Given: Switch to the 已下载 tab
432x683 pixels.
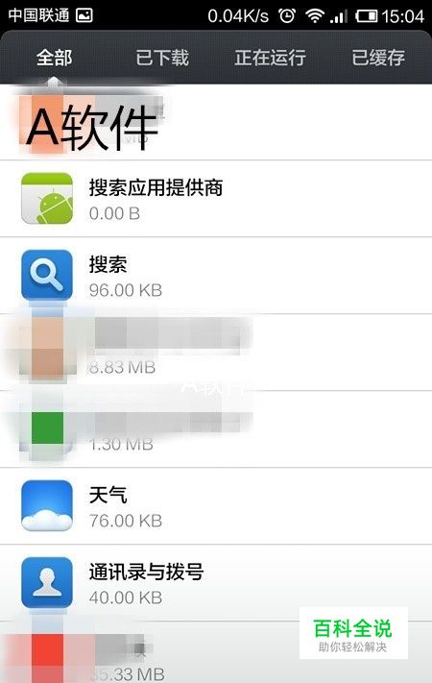Looking at the screenshot, I should 162,58.
